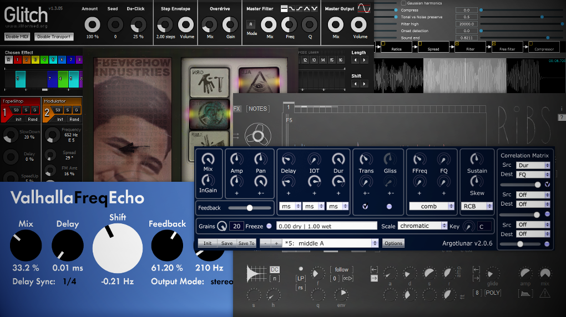The image size is (566, 317).
Task: Click the Argotlunar Options button
Action: [x=393, y=243]
